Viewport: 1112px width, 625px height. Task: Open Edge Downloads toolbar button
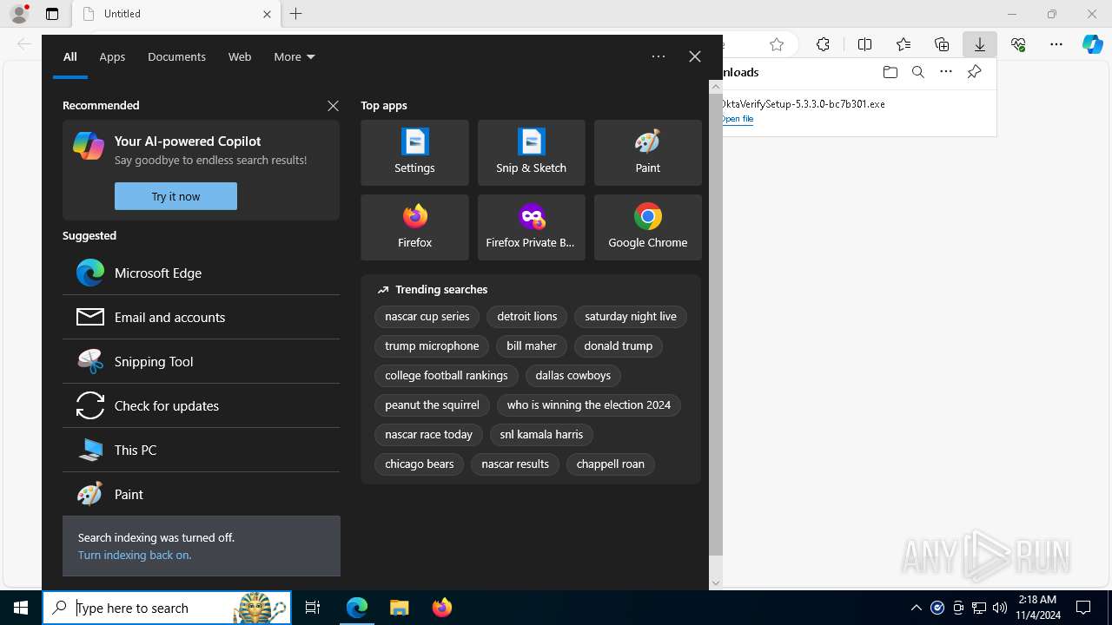coord(979,44)
